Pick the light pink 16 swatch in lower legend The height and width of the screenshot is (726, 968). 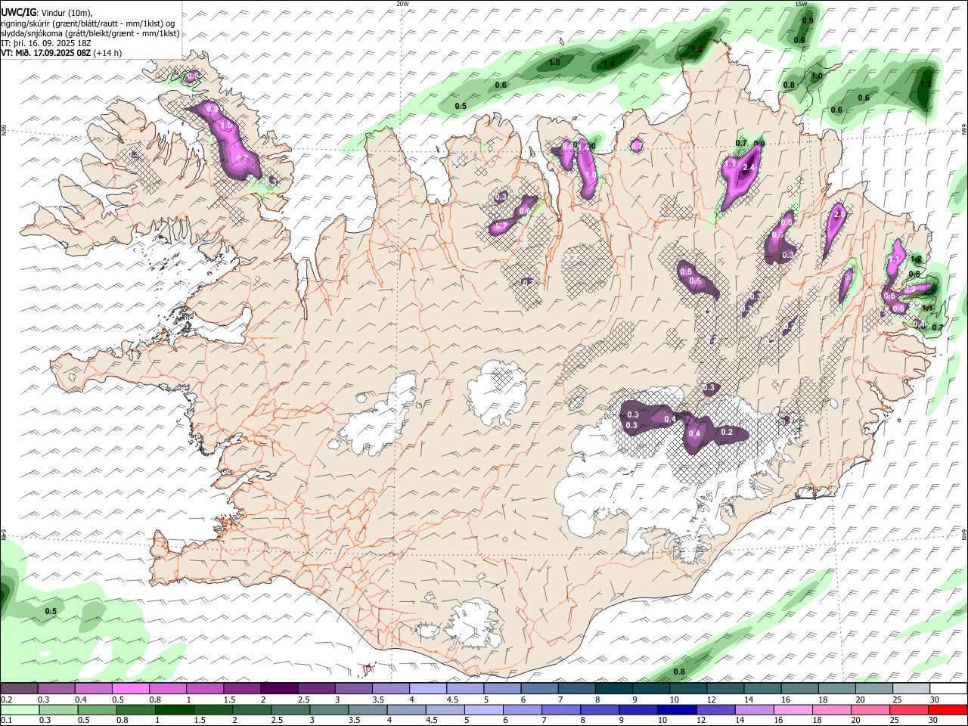pyautogui.click(x=793, y=710)
